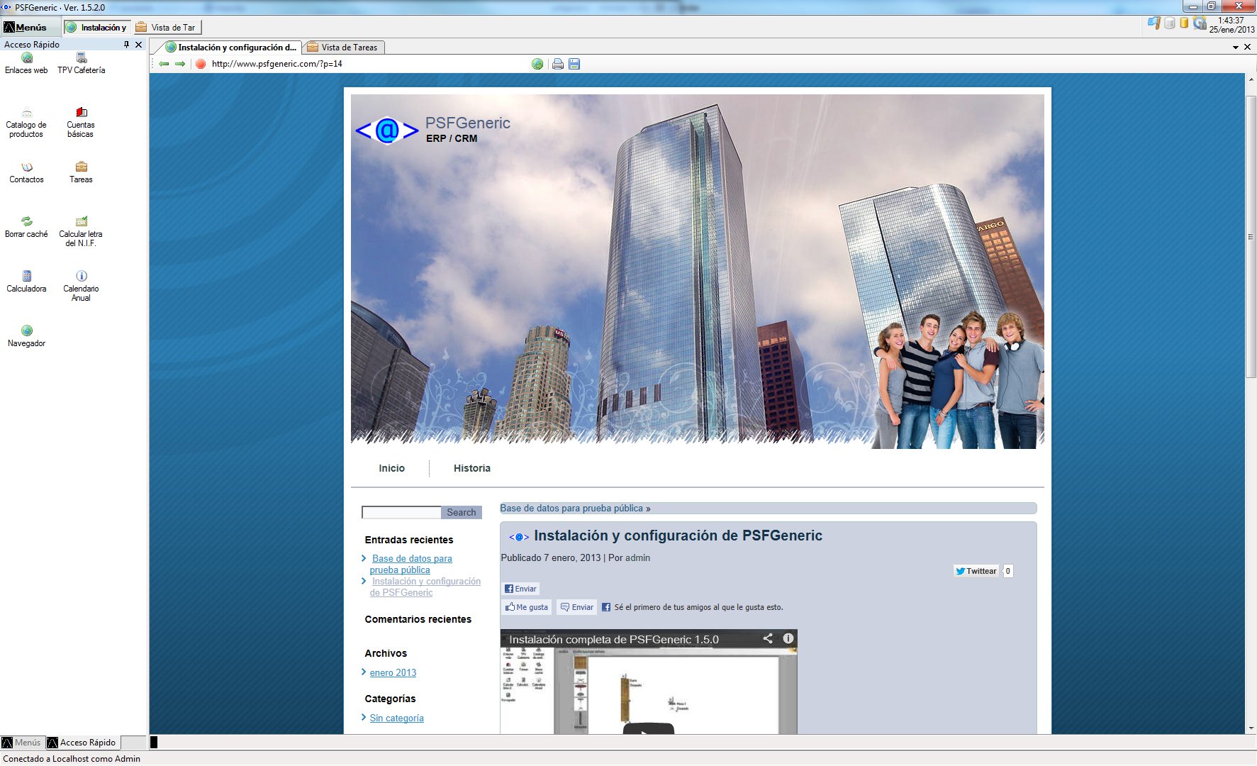Open Catalogo de productos shortcut

(x=26, y=123)
